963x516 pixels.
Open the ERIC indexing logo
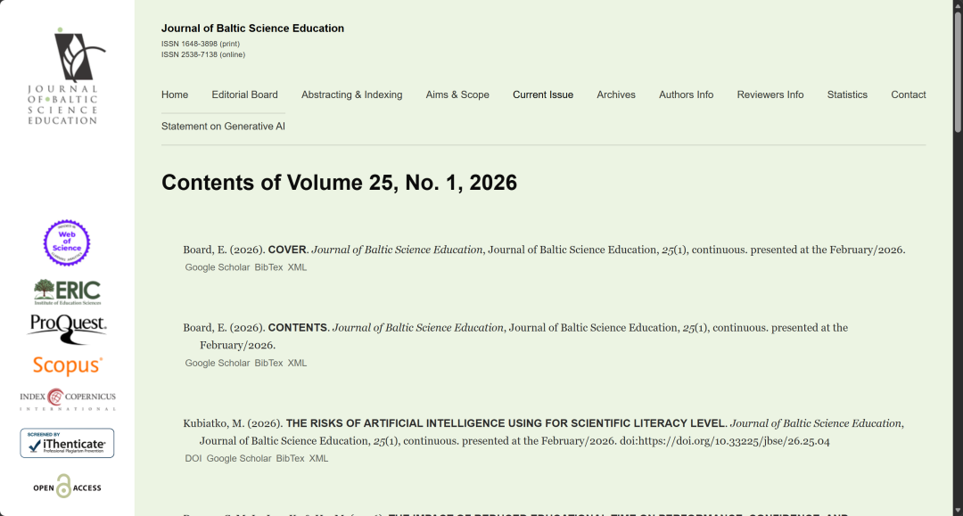click(x=67, y=292)
